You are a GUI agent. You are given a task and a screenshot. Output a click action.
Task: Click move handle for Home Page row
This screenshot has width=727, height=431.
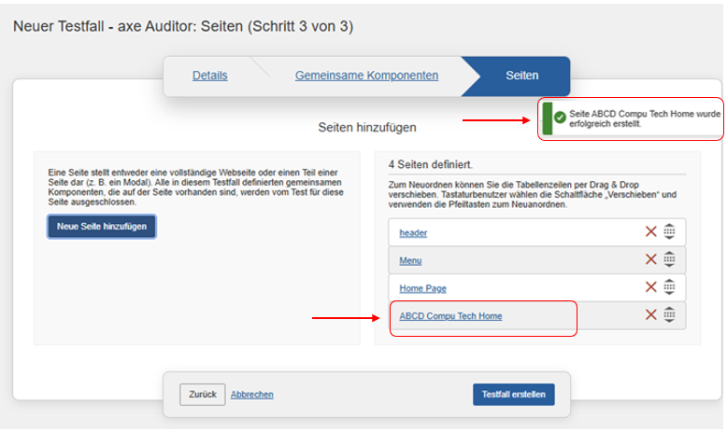coord(669,288)
